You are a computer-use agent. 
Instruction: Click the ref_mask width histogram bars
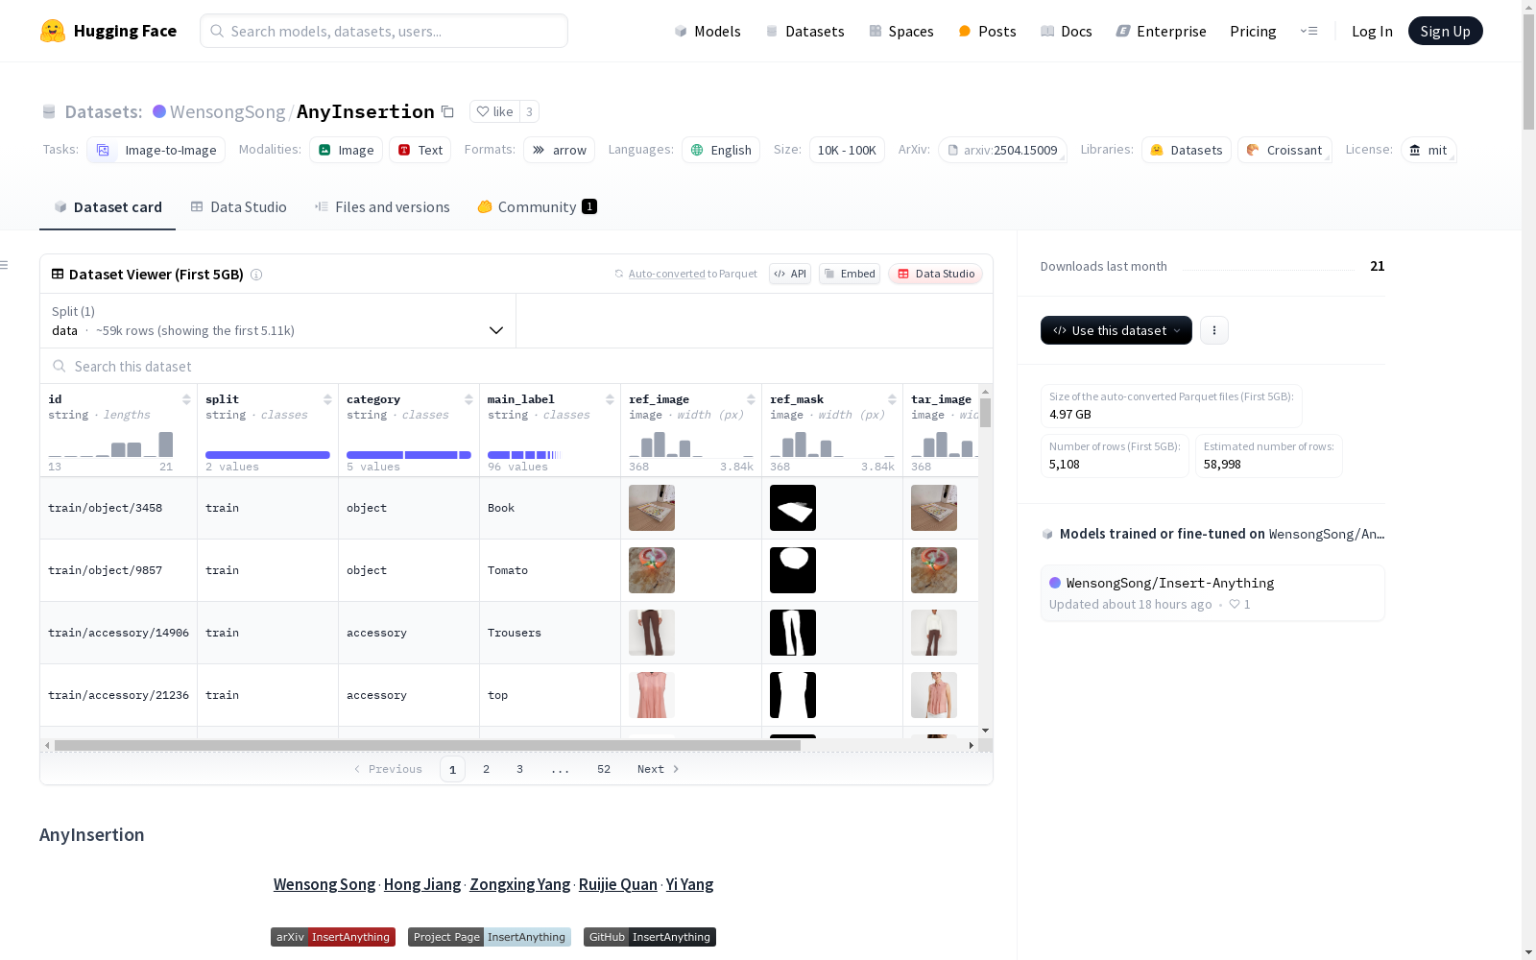832,444
